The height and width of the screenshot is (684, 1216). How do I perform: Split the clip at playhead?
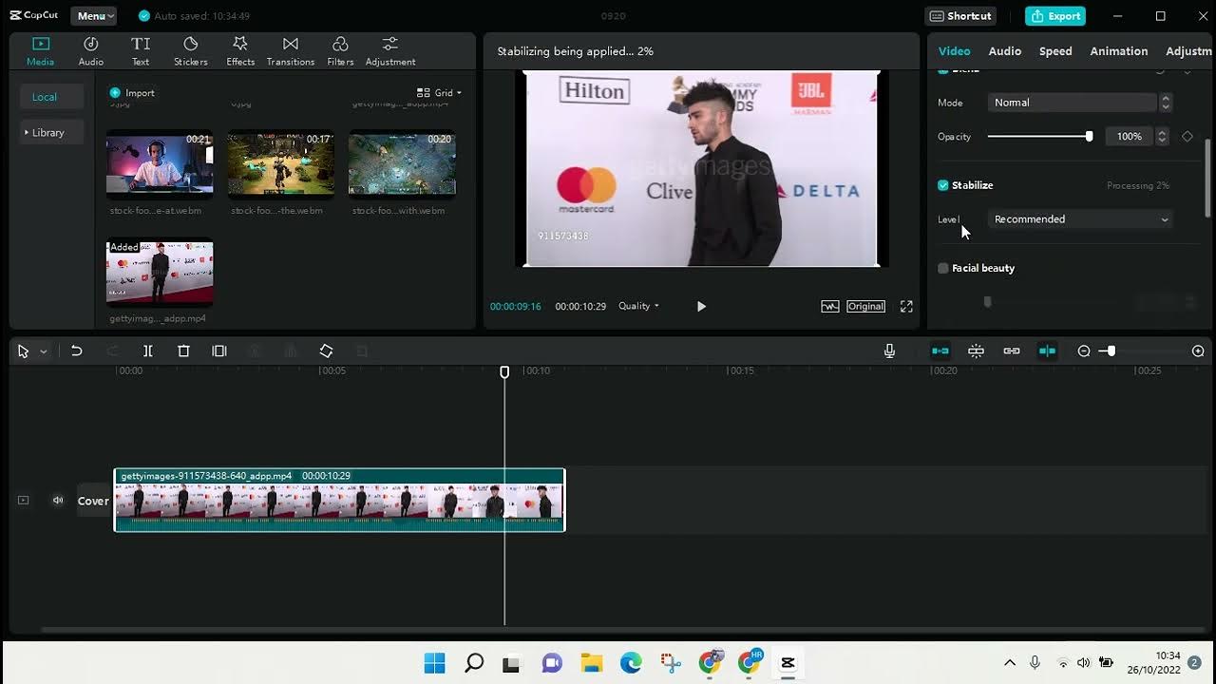[x=148, y=351]
